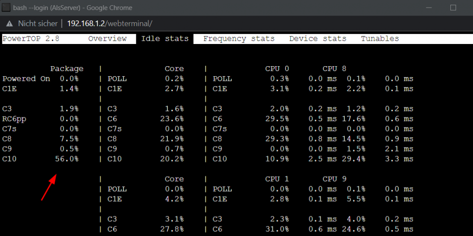
Task: Click the RC6pp row label
Action: 15,119
